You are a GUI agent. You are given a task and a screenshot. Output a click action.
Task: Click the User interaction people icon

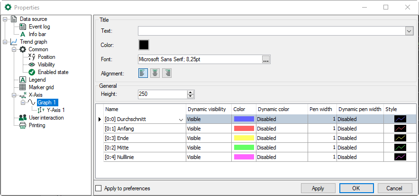(23, 118)
